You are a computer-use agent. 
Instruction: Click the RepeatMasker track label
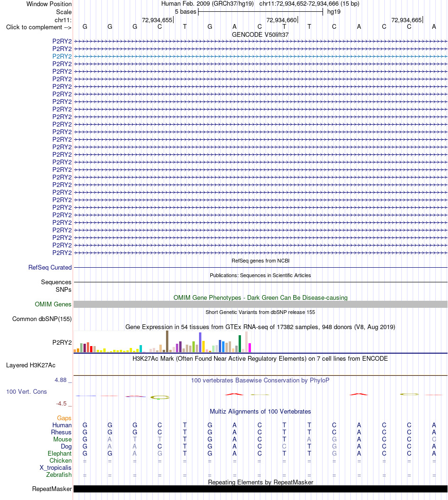pos(52,489)
